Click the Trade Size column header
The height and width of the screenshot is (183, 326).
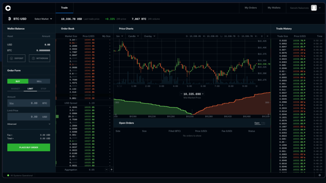(x=282, y=36)
